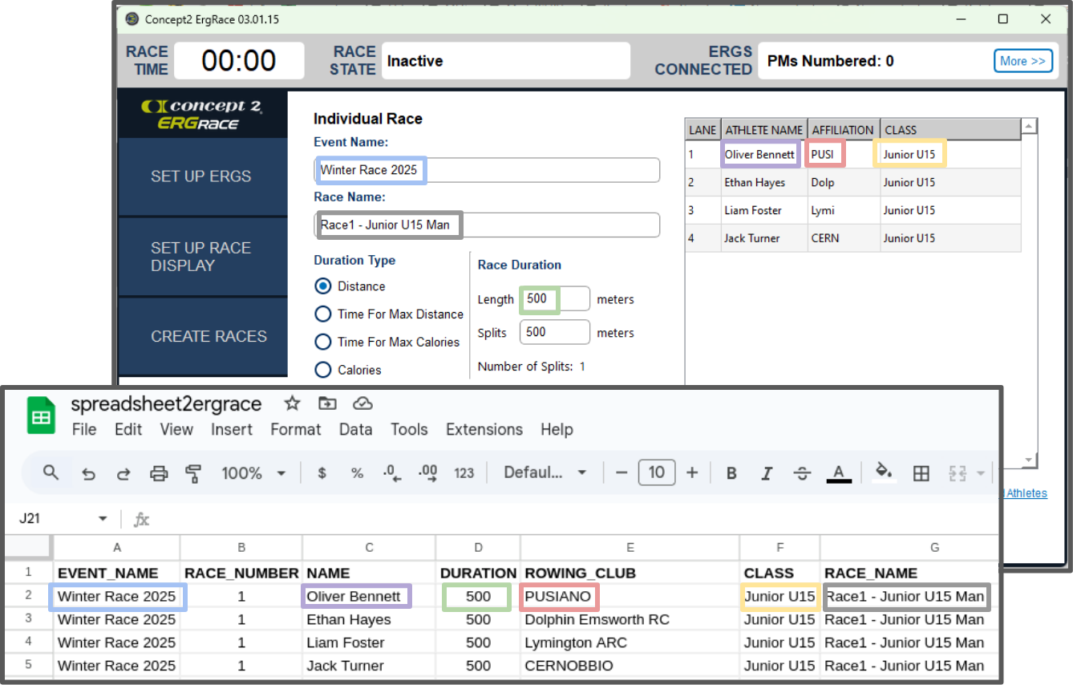The width and height of the screenshot is (1073, 685).
Task: Click the redo arrow in Sheets toolbar
Action: click(x=123, y=473)
